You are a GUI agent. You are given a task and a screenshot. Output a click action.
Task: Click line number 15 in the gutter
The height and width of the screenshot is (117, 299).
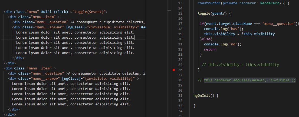tap(180, 14)
